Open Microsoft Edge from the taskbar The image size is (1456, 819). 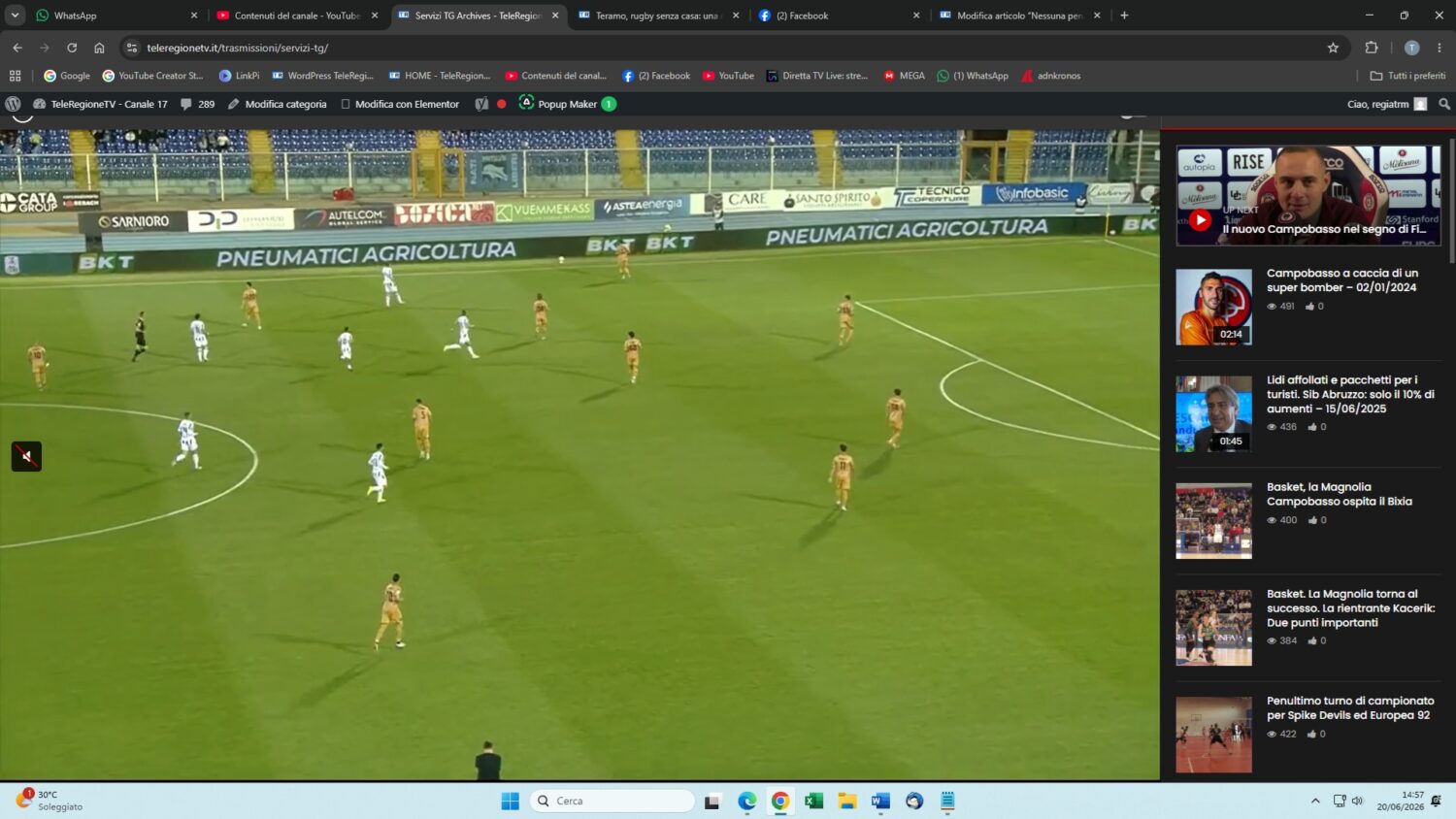click(x=746, y=801)
